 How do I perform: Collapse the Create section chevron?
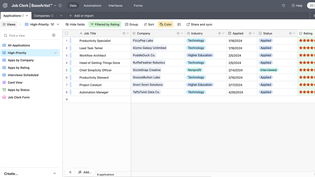(55, 173)
